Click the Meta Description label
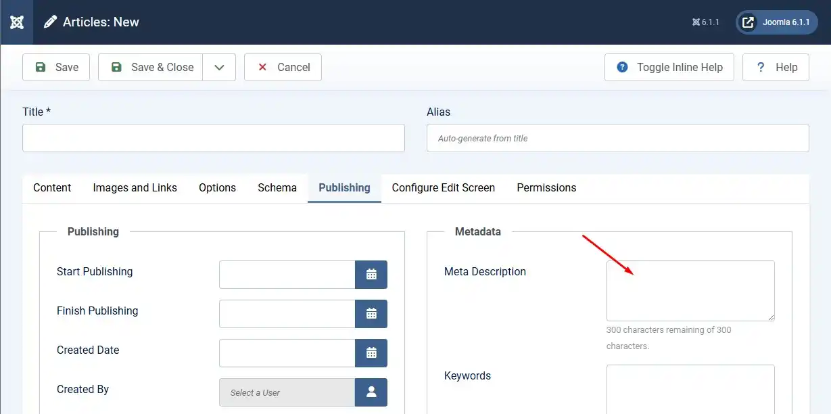 pyautogui.click(x=485, y=272)
